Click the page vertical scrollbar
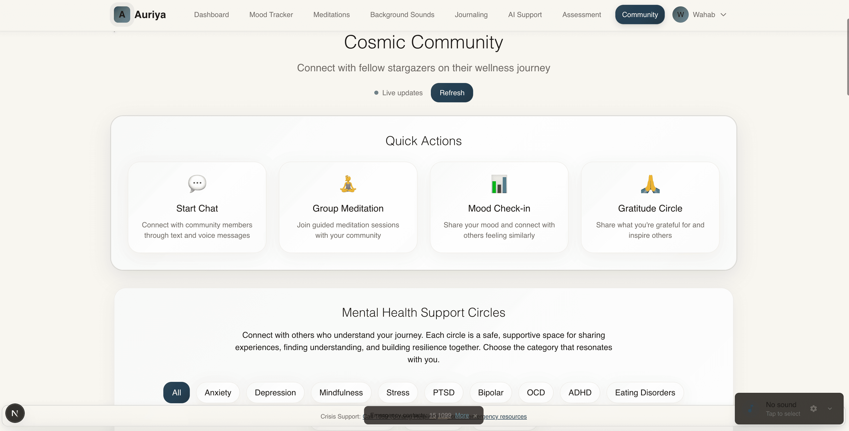Image resolution: width=849 pixels, height=431 pixels. tap(847, 57)
